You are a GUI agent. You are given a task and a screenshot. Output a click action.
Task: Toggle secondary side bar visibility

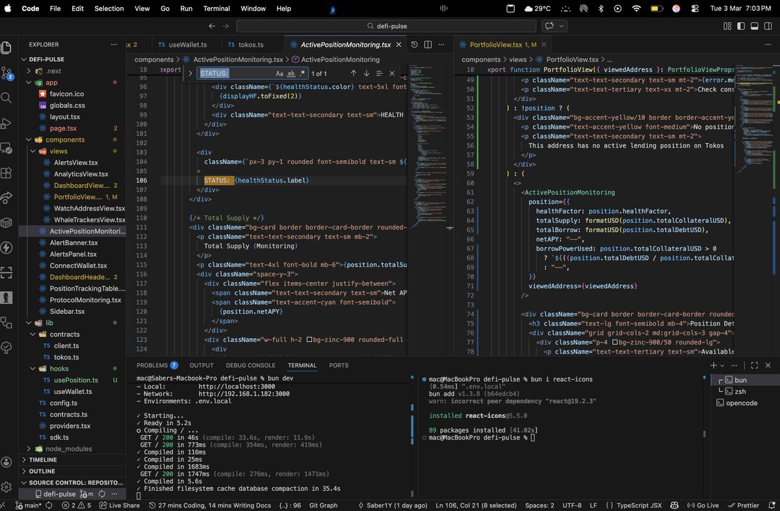[768, 26]
